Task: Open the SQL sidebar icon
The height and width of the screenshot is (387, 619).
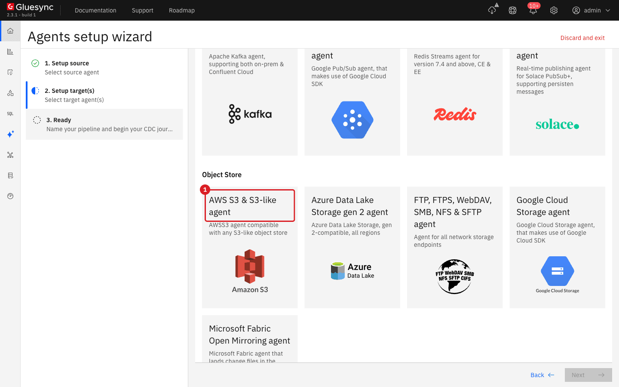Action: click(10, 114)
